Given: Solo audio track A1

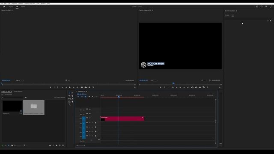Looking at the screenshot, I should point(92,123).
